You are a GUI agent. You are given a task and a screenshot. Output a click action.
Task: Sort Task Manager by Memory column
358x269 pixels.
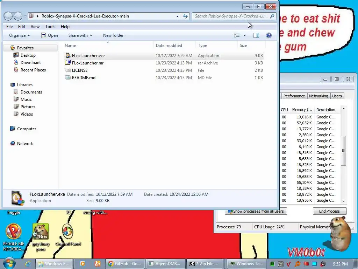(302, 110)
